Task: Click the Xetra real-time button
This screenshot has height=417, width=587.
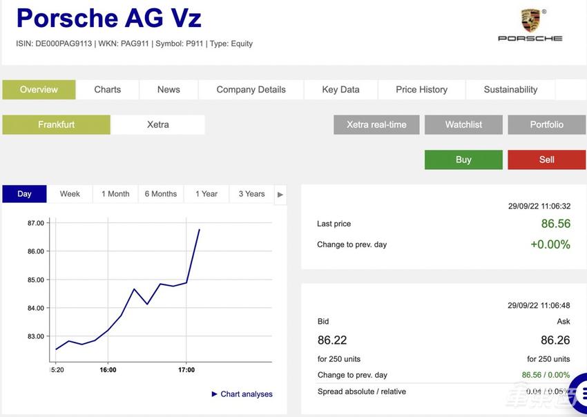Action: pos(376,125)
